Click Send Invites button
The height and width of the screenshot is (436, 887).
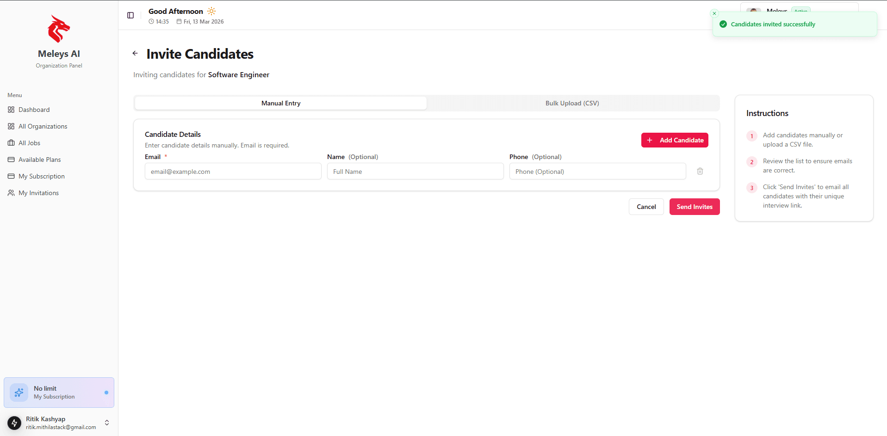point(694,207)
